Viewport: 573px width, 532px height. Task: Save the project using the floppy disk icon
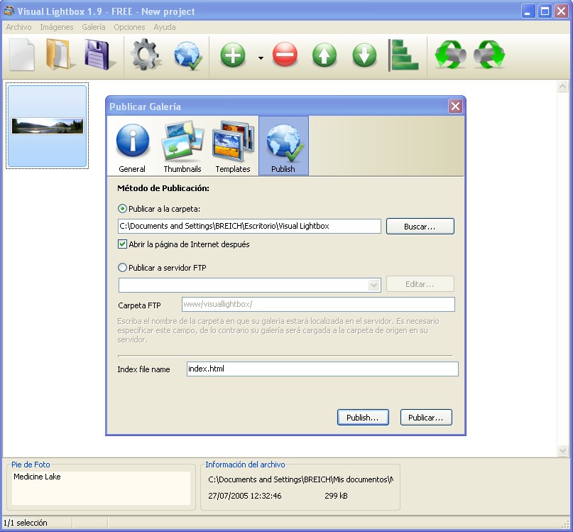pyautogui.click(x=99, y=55)
